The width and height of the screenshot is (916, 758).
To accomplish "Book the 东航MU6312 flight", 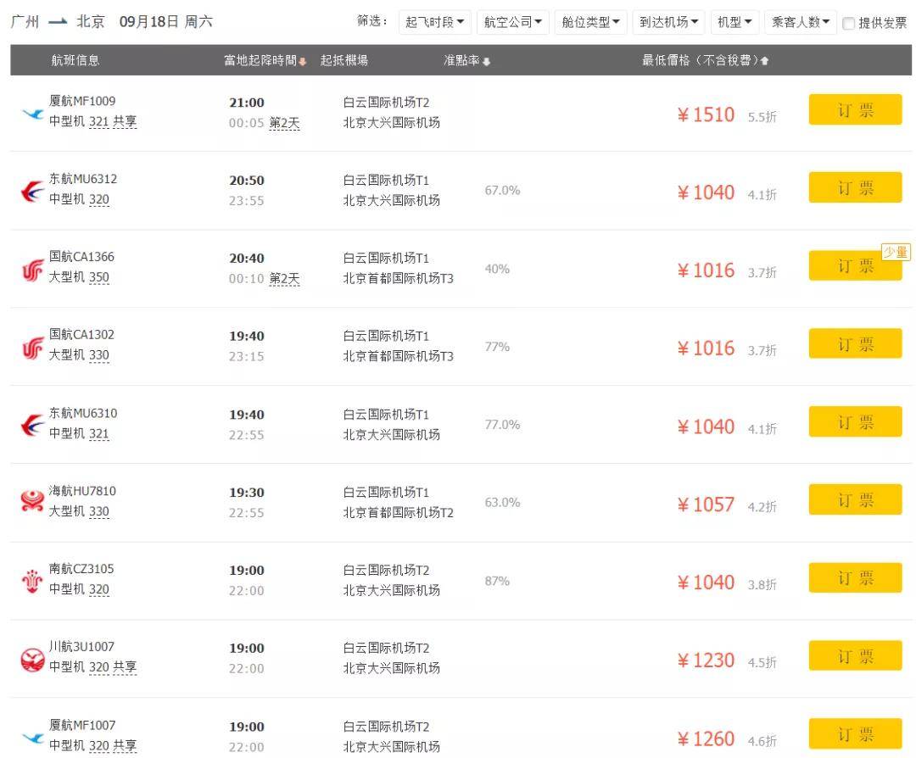I will point(855,187).
